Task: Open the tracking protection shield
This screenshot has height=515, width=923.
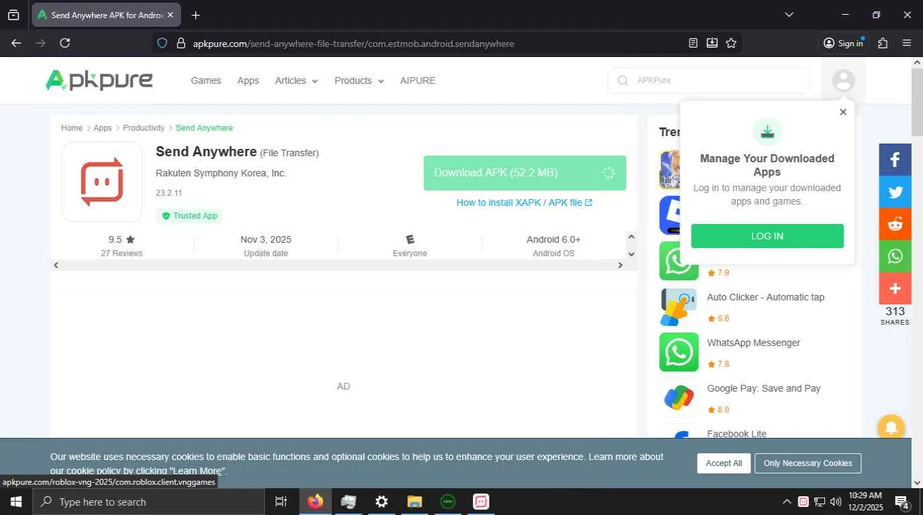Action: pos(162,43)
